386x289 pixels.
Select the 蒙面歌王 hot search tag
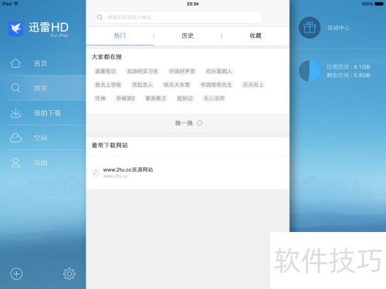156,98
